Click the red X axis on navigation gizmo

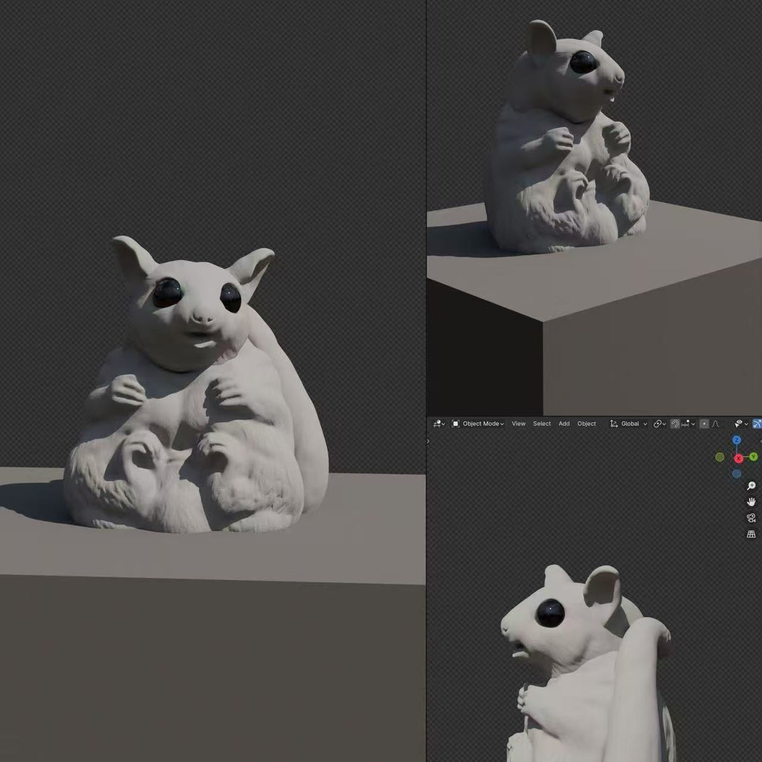(x=739, y=458)
